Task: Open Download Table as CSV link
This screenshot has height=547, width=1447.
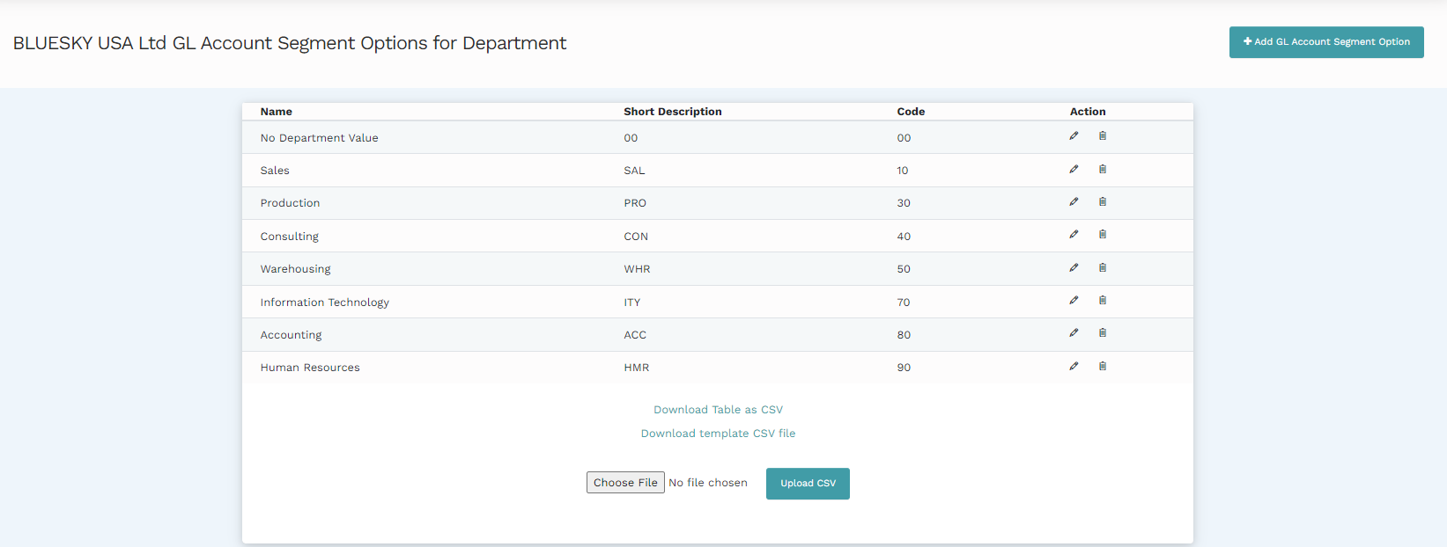Action: (x=718, y=410)
